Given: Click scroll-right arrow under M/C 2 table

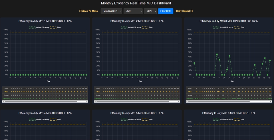Looking at the screenshot, I should 179,101.
